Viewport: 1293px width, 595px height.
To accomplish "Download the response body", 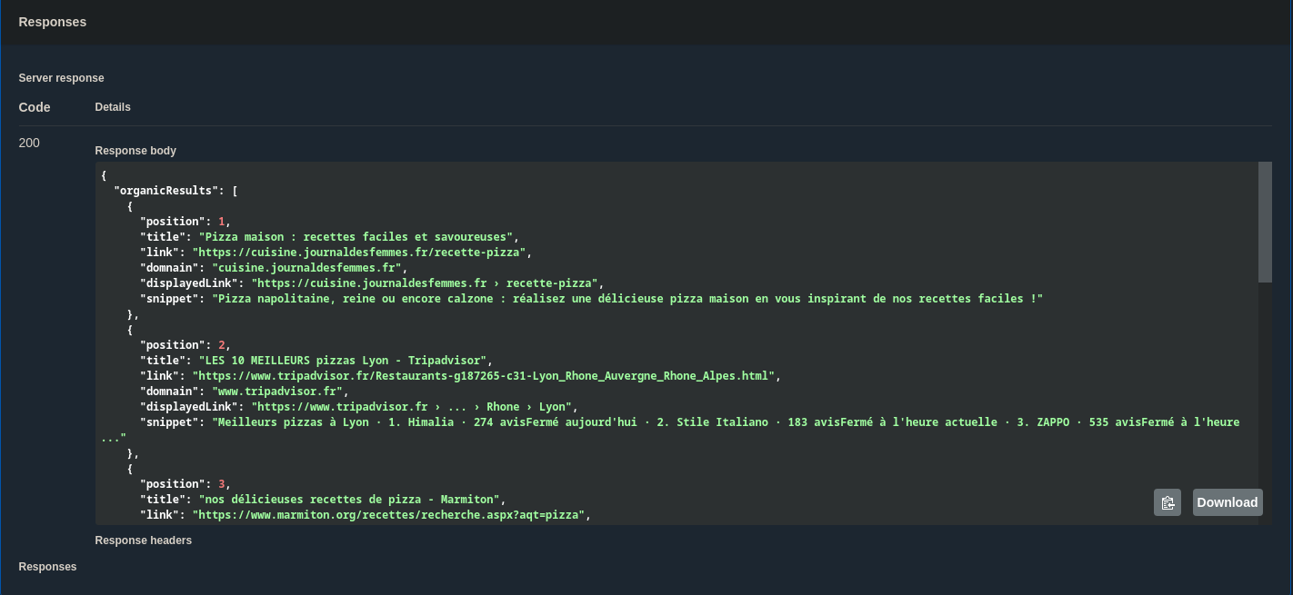I will tap(1227, 502).
